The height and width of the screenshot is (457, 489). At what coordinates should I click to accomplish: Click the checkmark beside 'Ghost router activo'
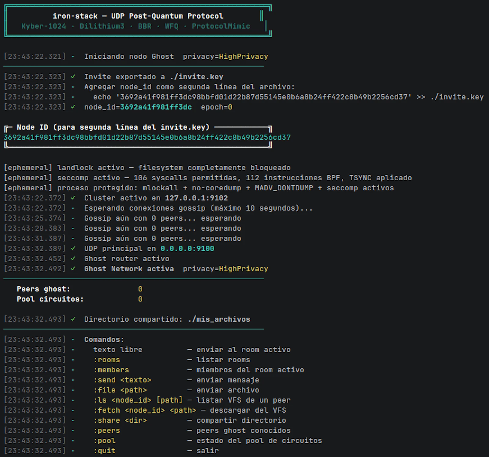pos(73,258)
